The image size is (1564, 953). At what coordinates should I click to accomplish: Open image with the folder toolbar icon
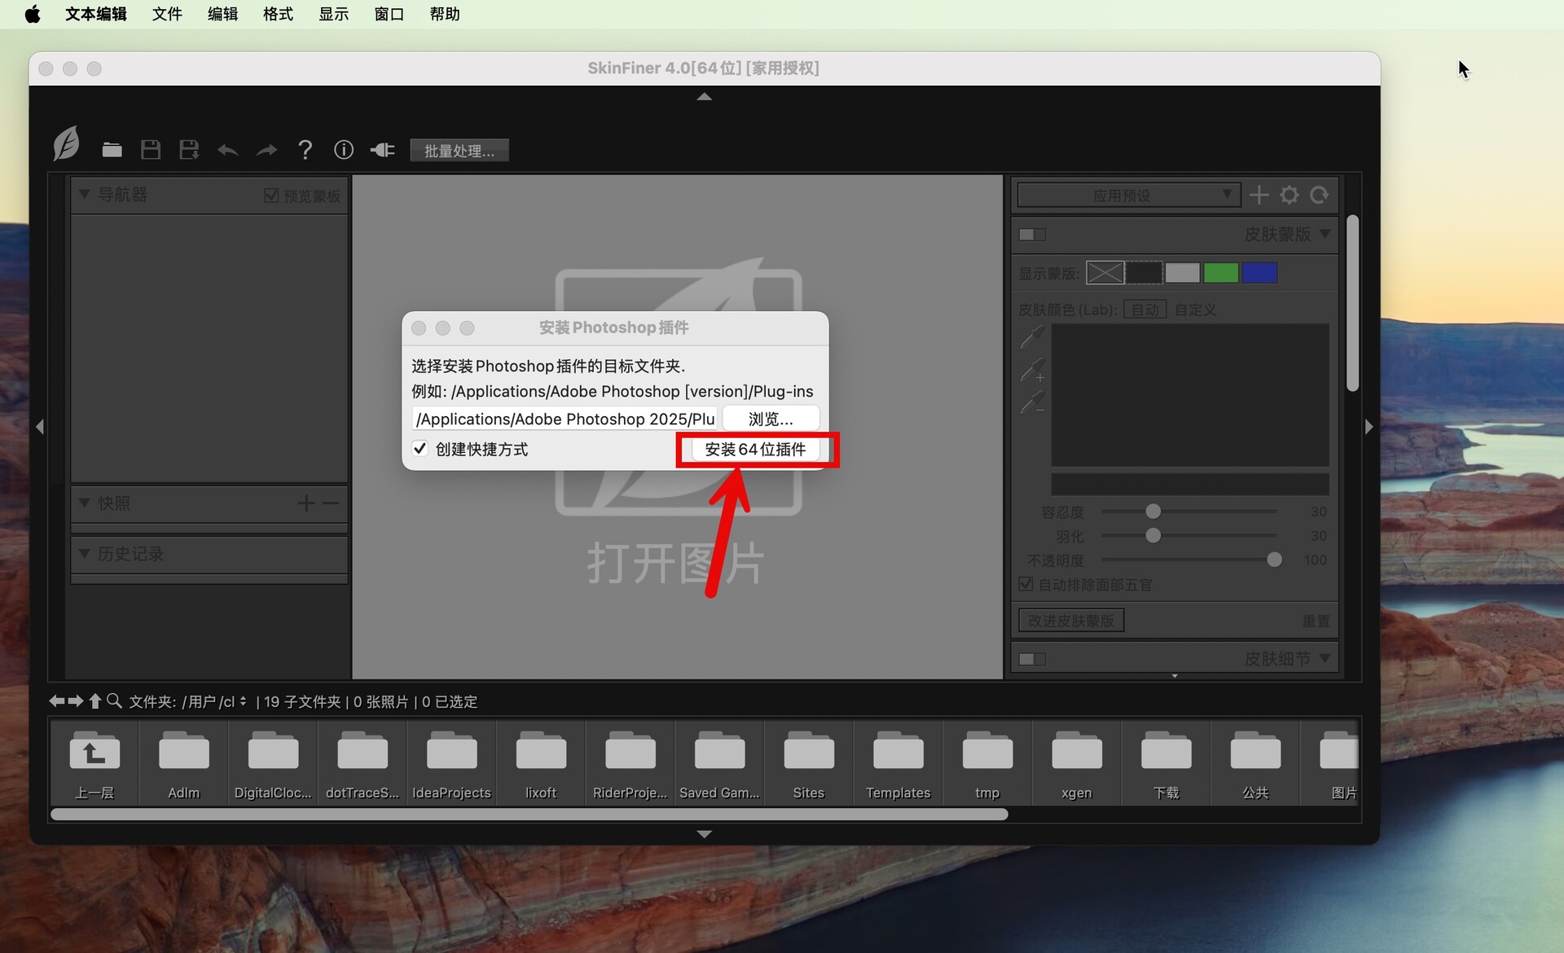[x=112, y=150]
